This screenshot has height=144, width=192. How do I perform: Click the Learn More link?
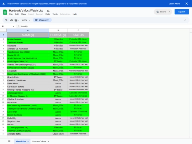click(174, 4)
